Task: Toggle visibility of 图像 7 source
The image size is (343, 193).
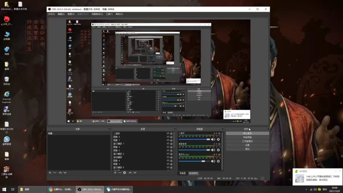Action: pyautogui.click(x=168, y=140)
